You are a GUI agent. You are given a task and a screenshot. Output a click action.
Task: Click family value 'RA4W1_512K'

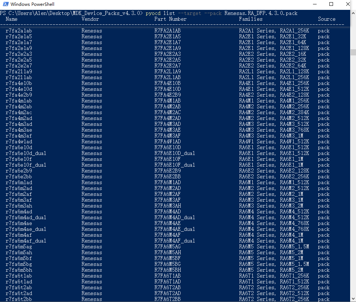294,142
